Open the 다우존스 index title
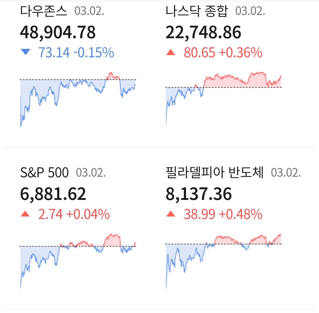 (x=44, y=12)
